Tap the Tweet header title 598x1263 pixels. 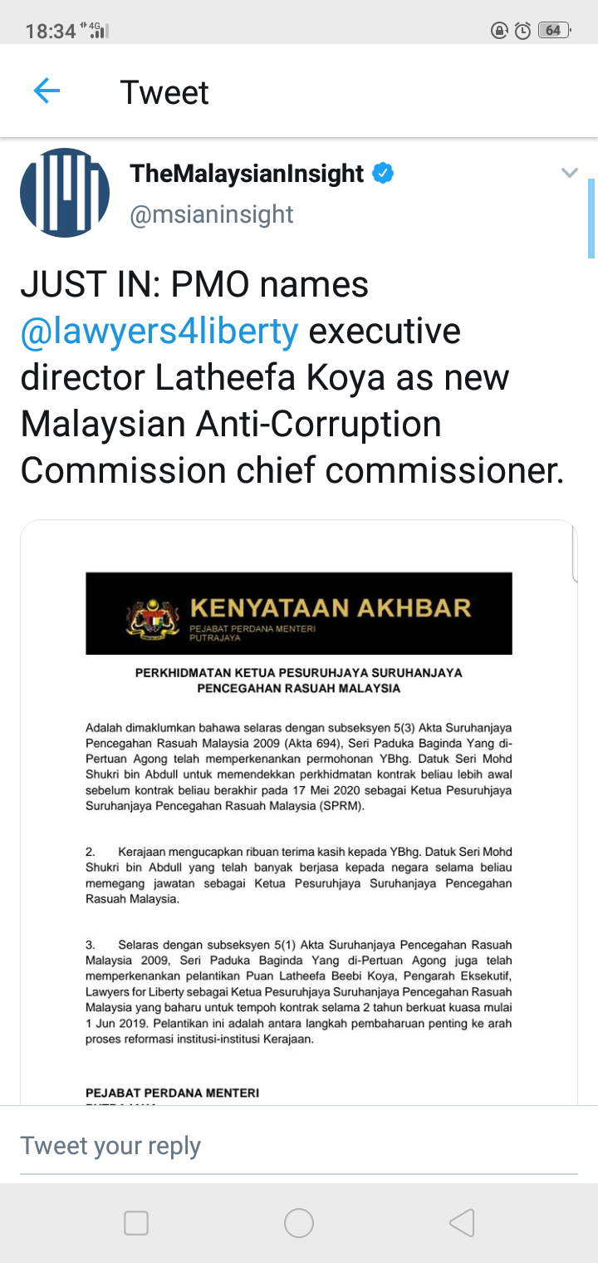pos(164,91)
